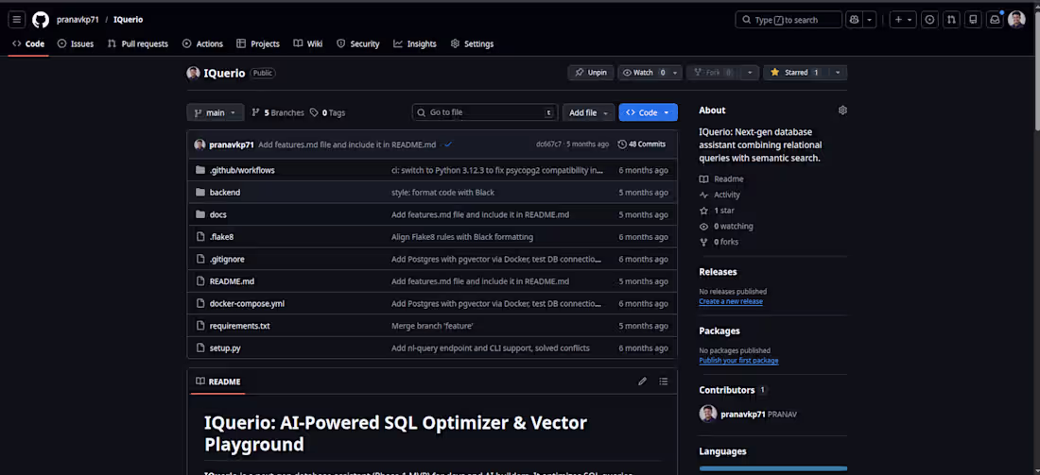1040x475 pixels.
Task: Open commit message 'style: format code with Black'
Action: pos(442,193)
